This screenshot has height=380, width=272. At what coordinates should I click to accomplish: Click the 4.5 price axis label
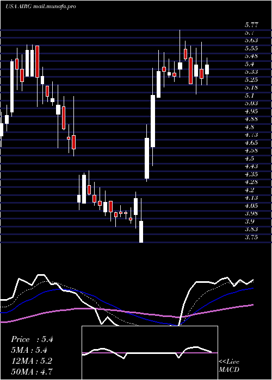click(250, 159)
